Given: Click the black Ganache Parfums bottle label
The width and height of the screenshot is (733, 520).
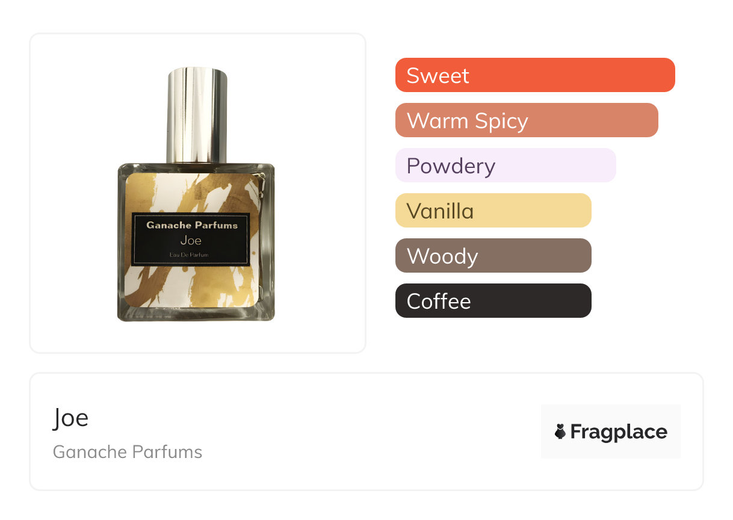Looking at the screenshot, I should click(191, 239).
